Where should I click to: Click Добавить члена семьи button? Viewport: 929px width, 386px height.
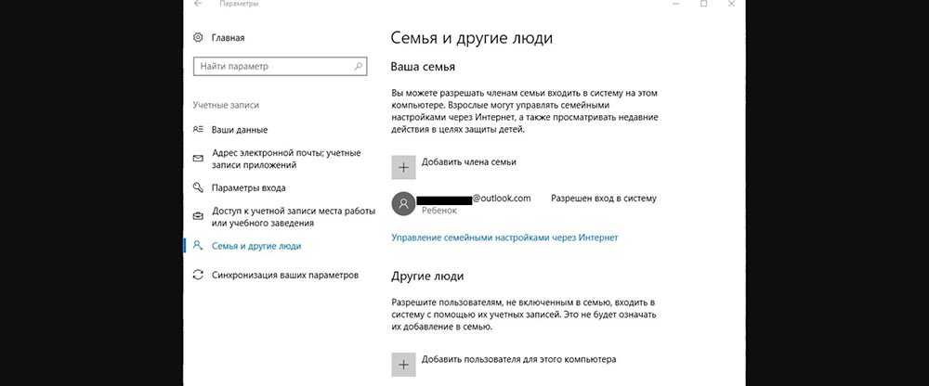click(x=468, y=162)
